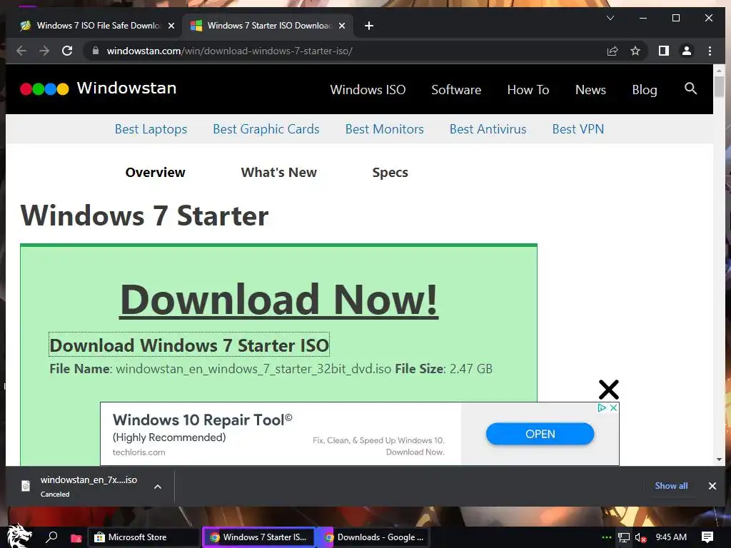Click the scrollbar down arrow

pos(719,460)
